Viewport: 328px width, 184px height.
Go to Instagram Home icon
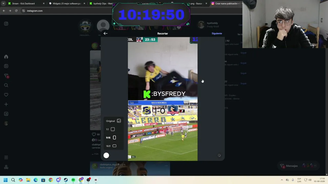(x=6, y=57)
